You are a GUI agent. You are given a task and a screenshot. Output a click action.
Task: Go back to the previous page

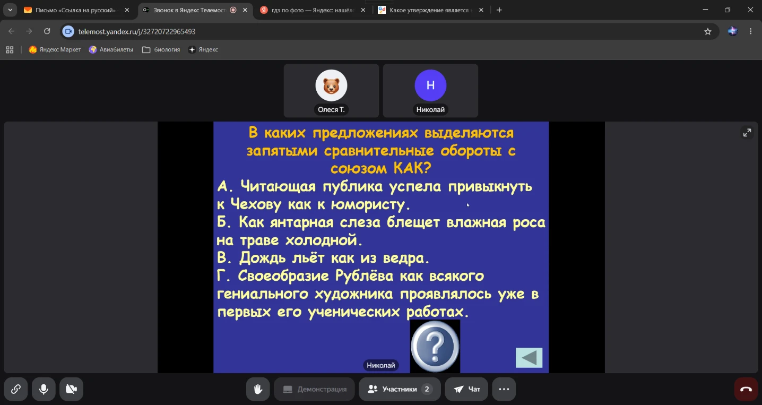tap(12, 31)
